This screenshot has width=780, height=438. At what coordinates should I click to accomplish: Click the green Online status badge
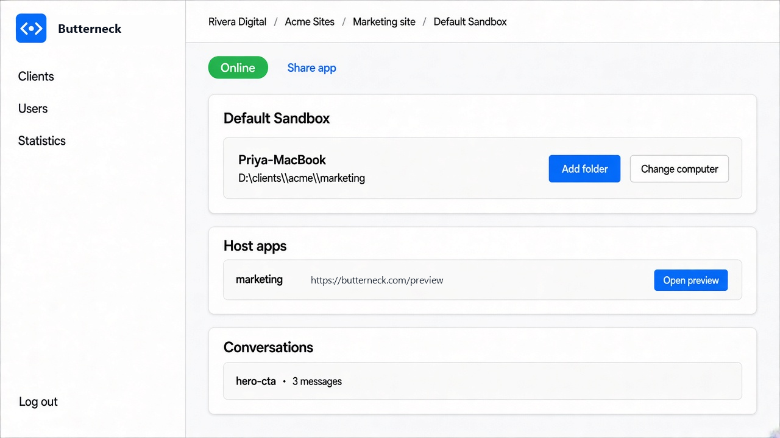(238, 68)
